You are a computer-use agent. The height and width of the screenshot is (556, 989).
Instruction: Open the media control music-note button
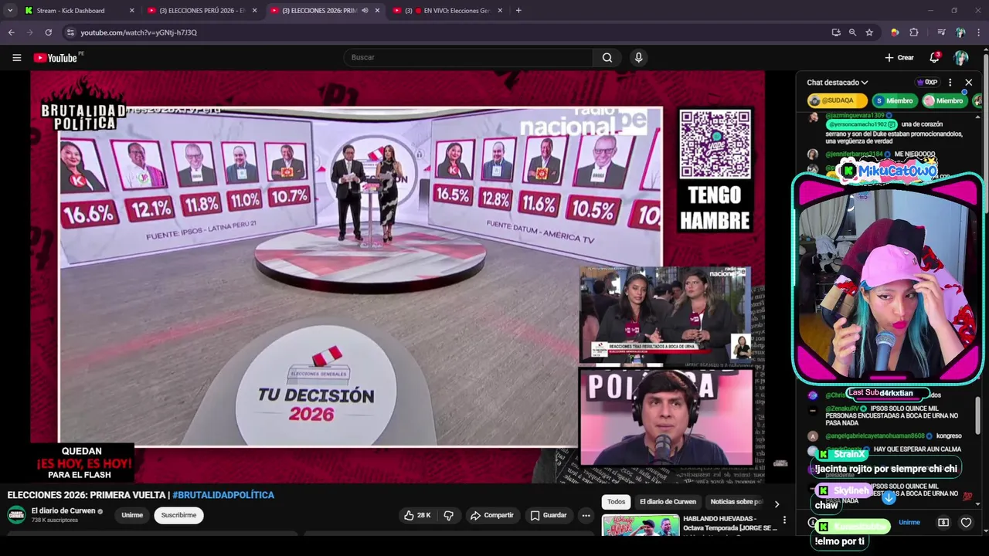[941, 32]
